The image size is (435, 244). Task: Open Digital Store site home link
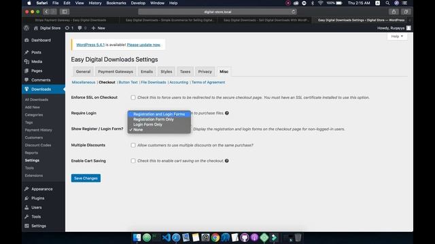[47, 28]
